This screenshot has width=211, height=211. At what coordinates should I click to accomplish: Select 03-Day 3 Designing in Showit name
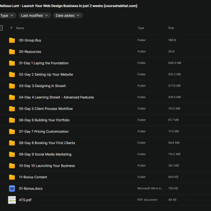tap(42, 86)
